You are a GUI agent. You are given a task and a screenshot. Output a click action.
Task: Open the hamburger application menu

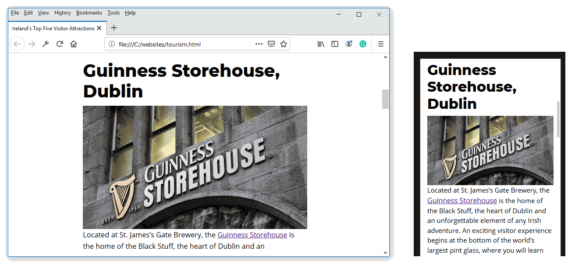(x=381, y=44)
